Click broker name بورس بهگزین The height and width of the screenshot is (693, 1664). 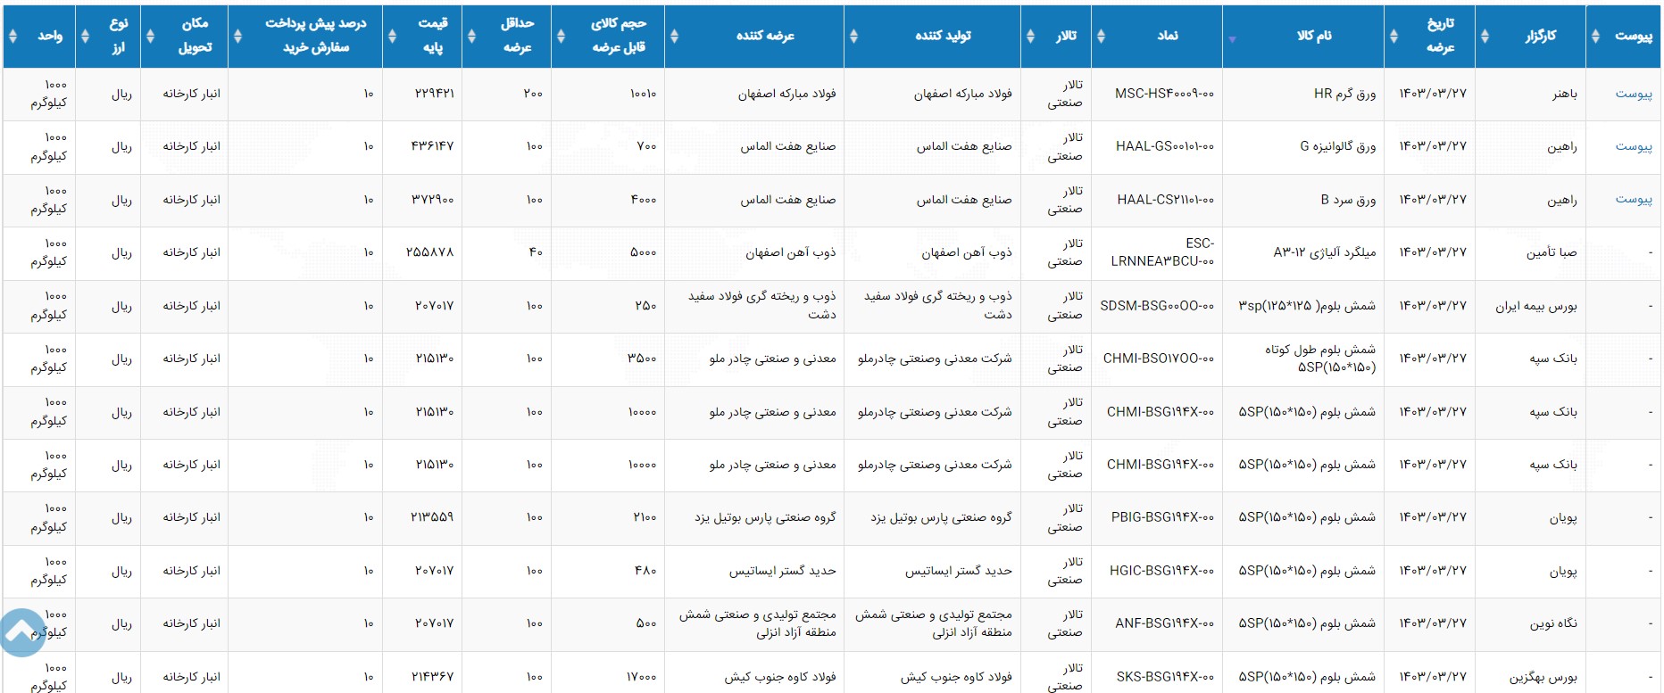point(1543,677)
